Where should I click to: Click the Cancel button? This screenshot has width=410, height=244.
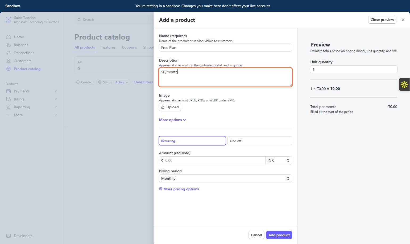(x=256, y=235)
